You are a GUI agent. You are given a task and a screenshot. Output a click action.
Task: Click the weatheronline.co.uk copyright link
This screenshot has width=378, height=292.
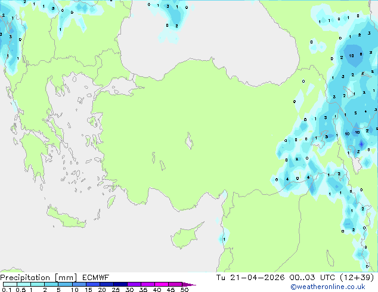click(328, 287)
